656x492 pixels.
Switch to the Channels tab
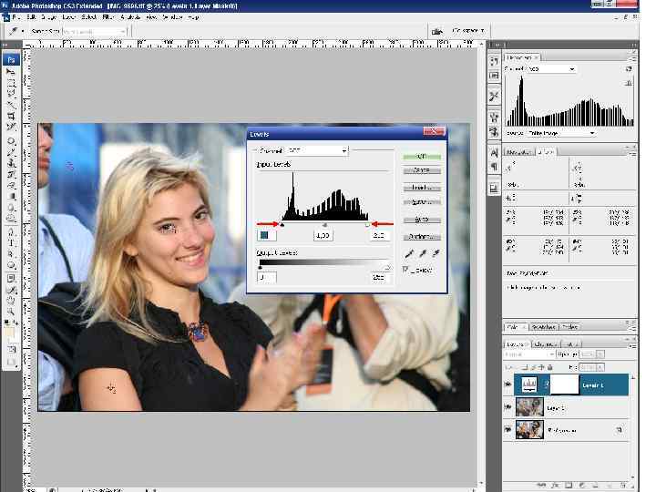click(x=545, y=344)
